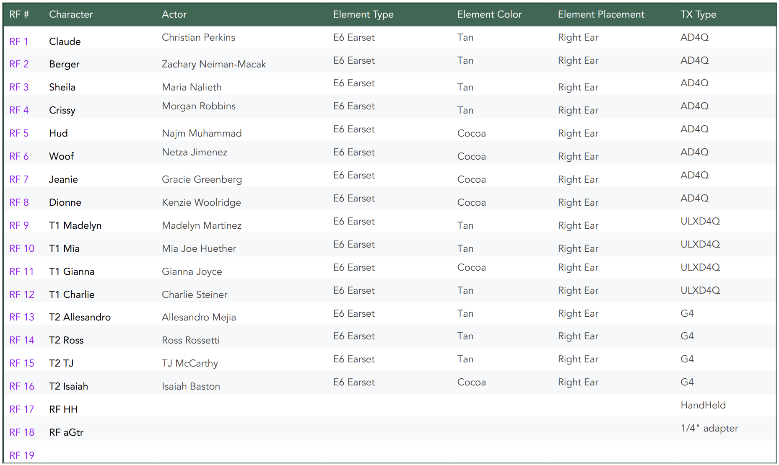Click the T2 Allesandro character cell
779x465 pixels.
coord(80,317)
